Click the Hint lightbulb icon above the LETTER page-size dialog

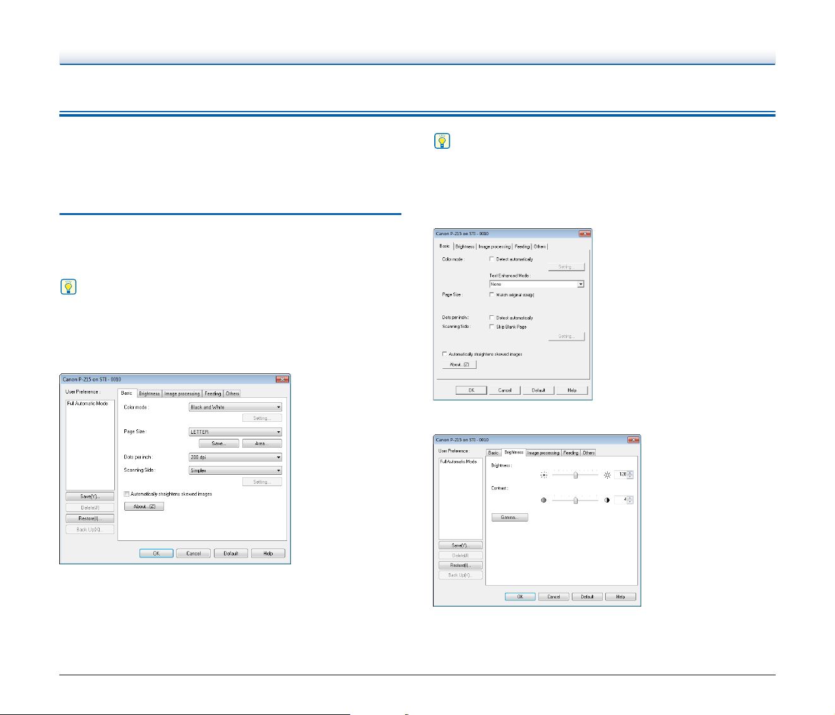coord(68,288)
